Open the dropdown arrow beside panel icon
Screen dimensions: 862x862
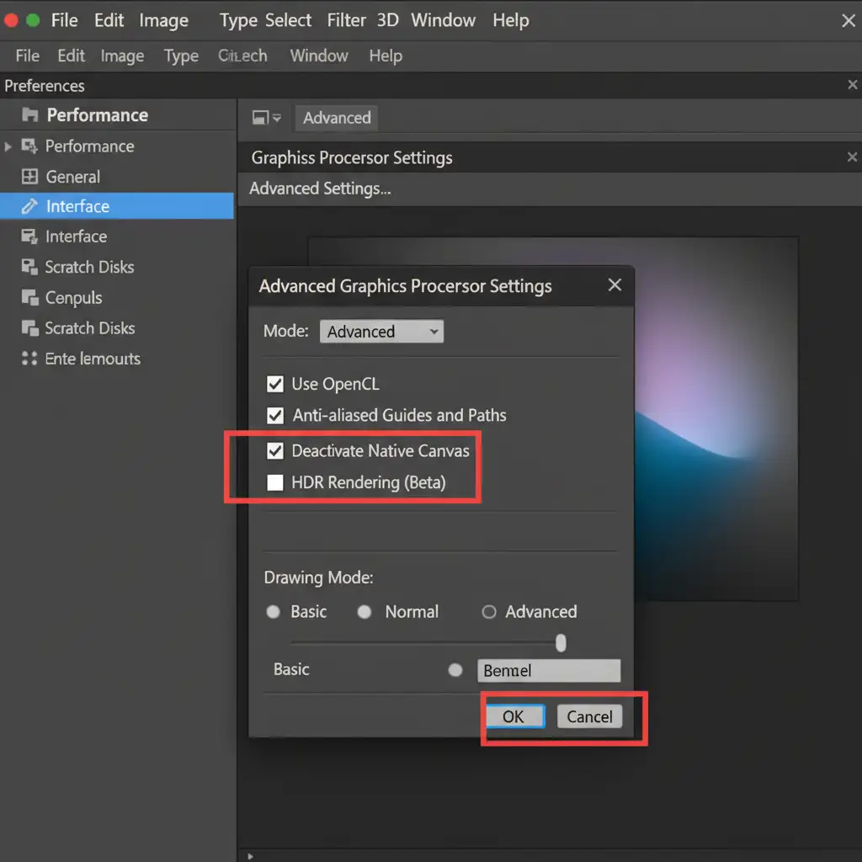[x=277, y=118]
